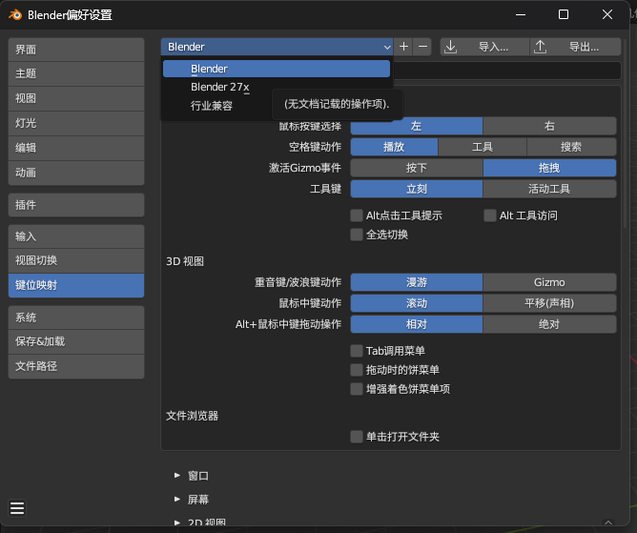The height and width of the screenshot is (533, 637).
Task: Open the 保存&加载 preferences tab
Action: point(76,341)
